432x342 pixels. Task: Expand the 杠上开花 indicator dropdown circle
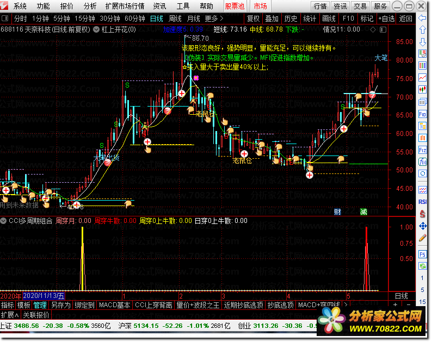click(x=96, y=29)
